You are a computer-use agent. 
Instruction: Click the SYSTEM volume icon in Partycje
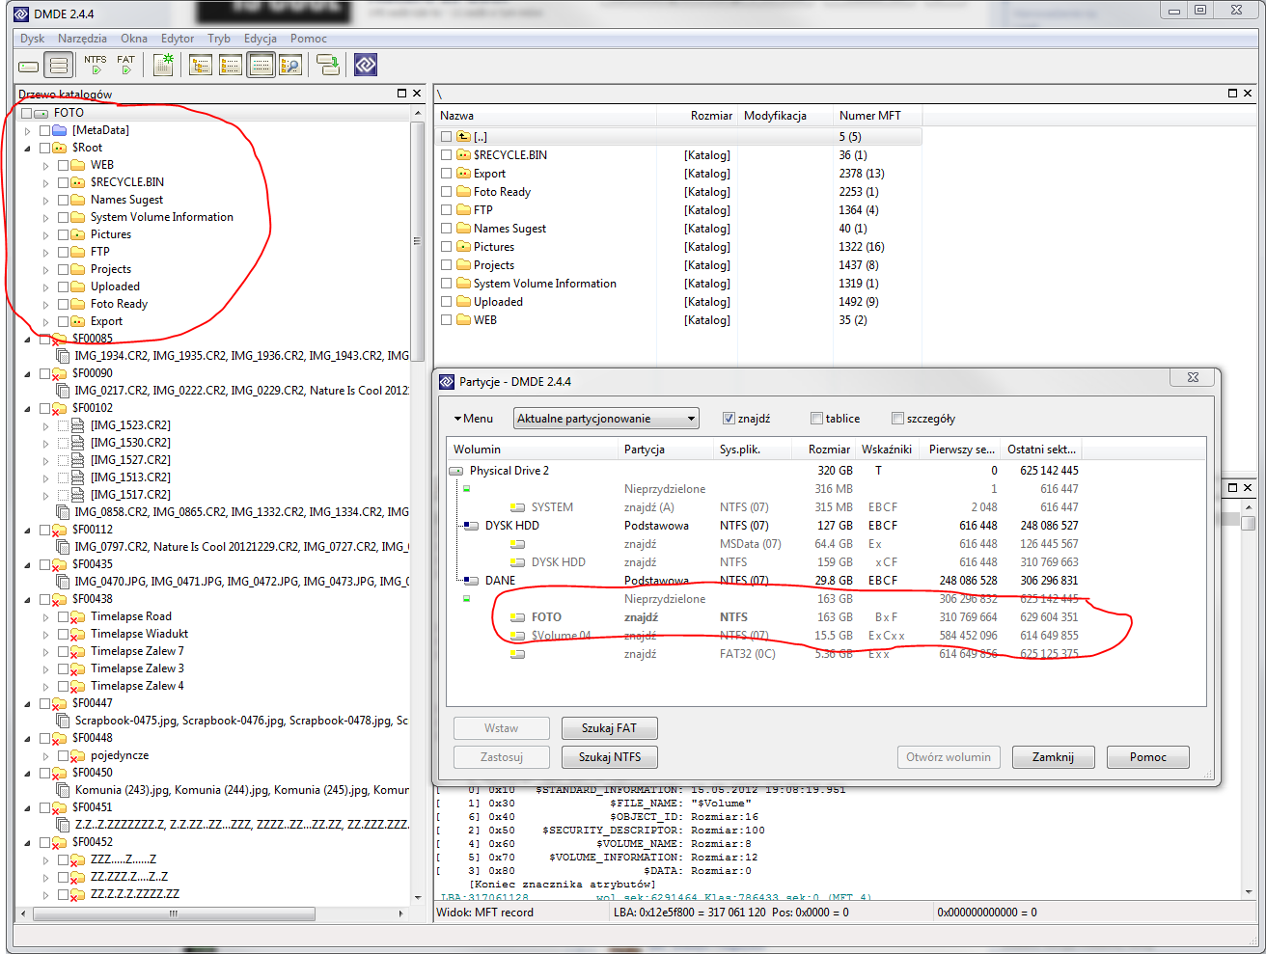click(518, 507)
